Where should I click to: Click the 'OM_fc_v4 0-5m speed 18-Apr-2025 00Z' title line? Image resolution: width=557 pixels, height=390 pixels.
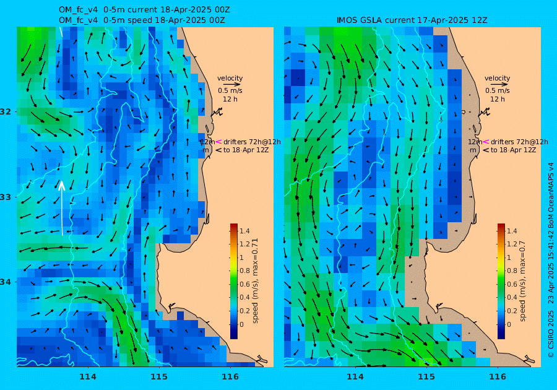[x=142, y=20]
